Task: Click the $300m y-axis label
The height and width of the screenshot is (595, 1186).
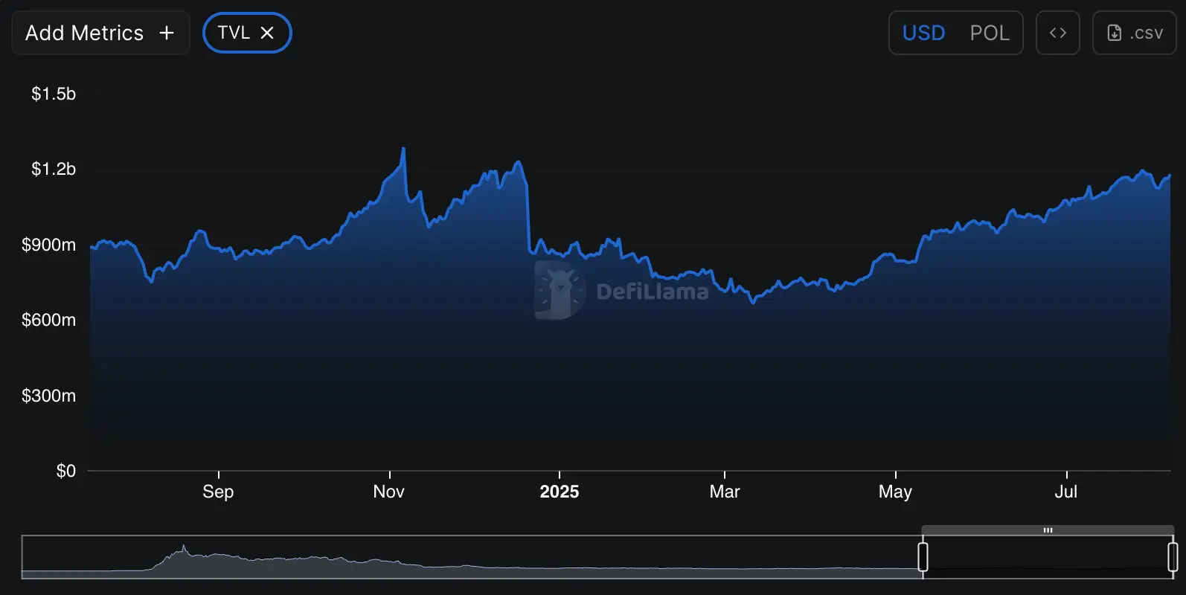Action: click(x=48, y=396)
